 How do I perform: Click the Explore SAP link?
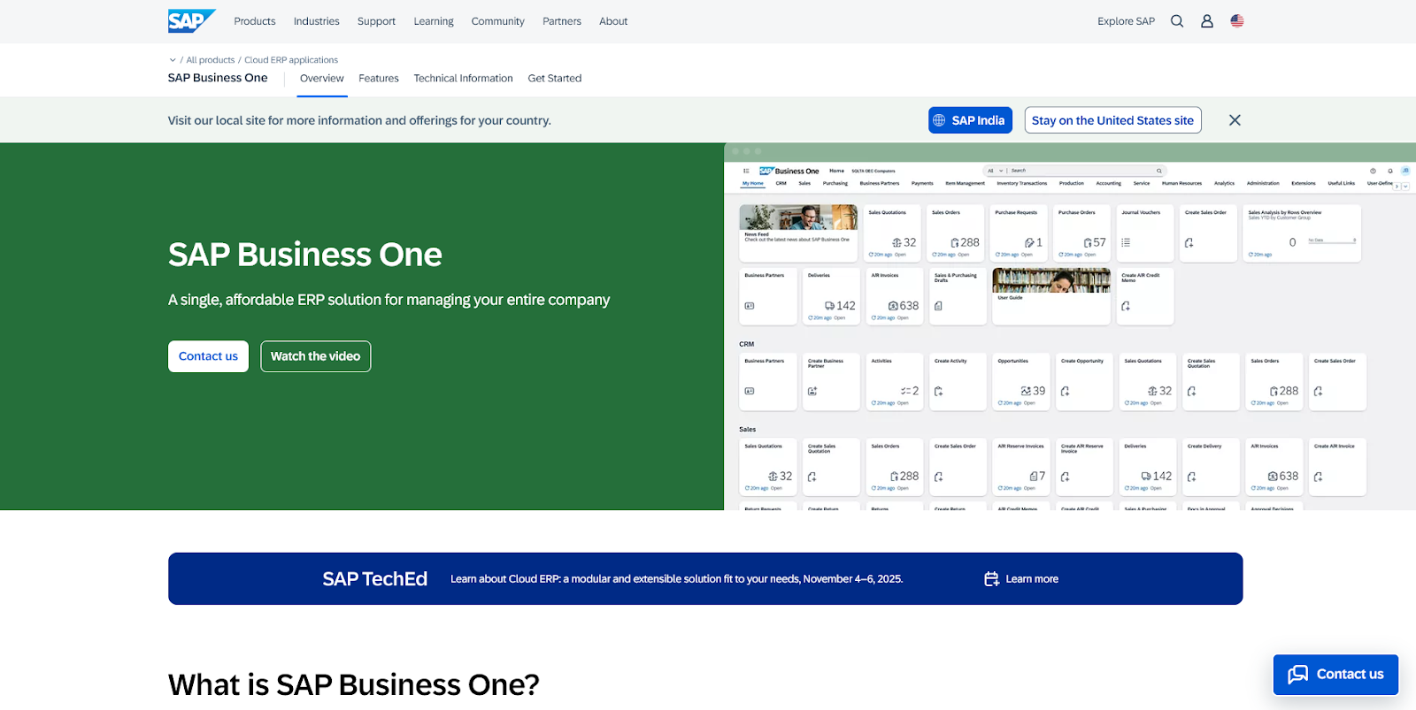[1126, 21]
